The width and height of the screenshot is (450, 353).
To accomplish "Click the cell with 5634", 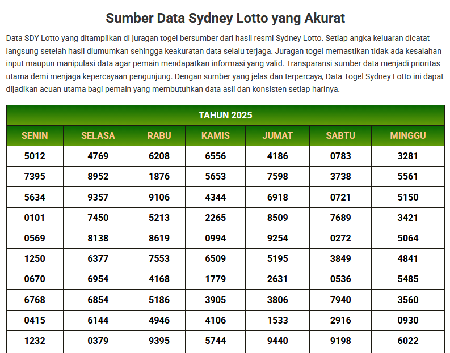I will tap(35, 197).
